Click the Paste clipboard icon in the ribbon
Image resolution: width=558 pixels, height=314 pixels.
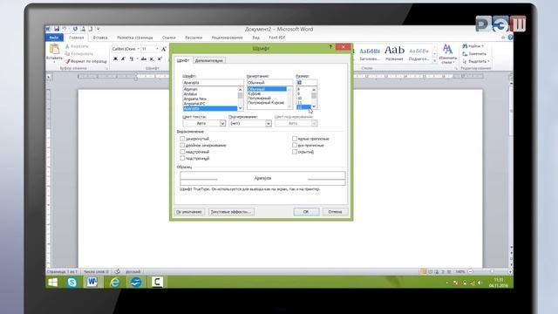(x=54, y=50)
